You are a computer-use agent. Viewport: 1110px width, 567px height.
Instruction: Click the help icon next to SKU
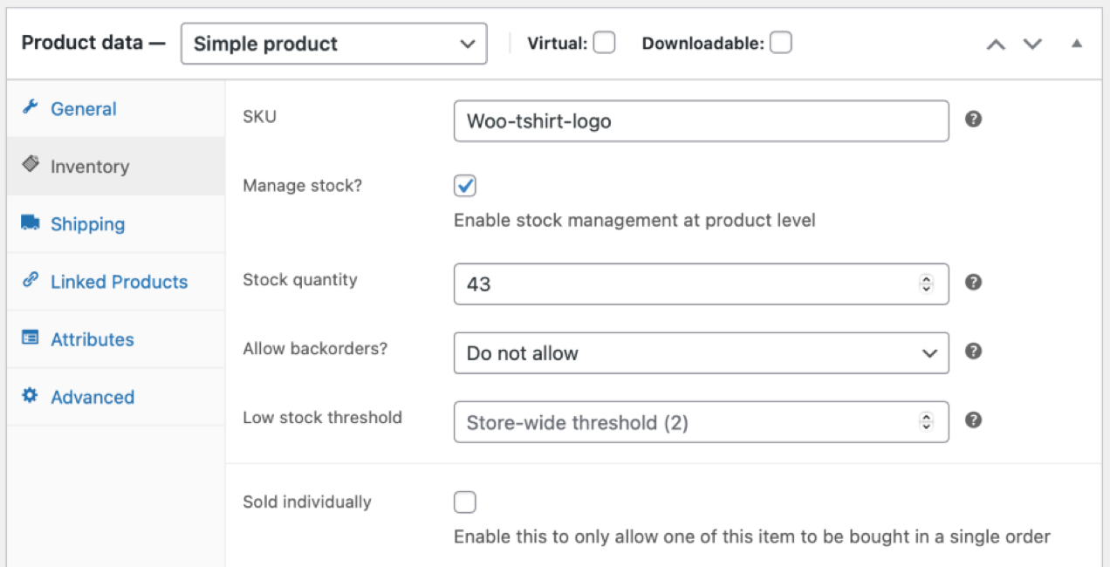974,119
